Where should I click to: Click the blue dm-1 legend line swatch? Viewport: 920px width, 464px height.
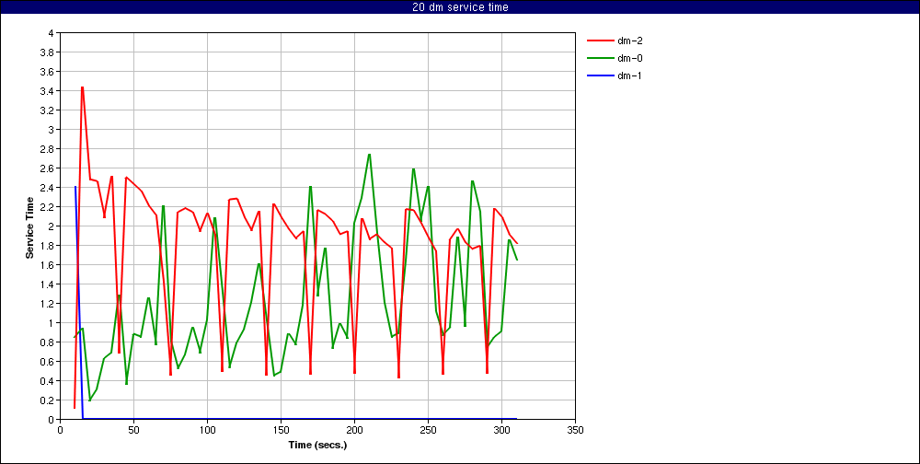pos(600,75)
